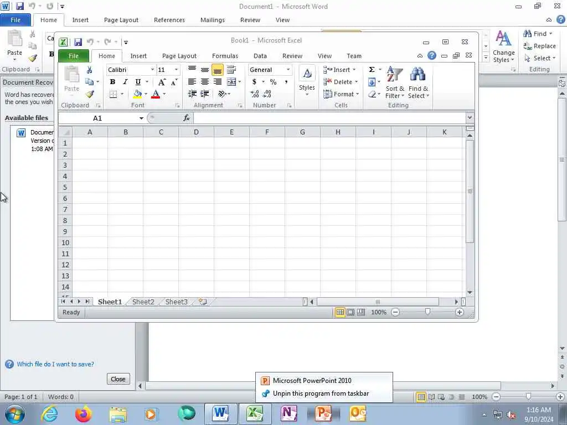Open Excel Formulas tab
567x425 pixels.
(225, 56)
